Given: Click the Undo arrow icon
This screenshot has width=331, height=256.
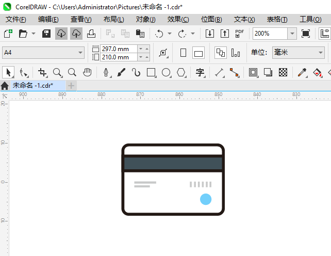Looking at the screenshot, I should click(x=159, y=34).
